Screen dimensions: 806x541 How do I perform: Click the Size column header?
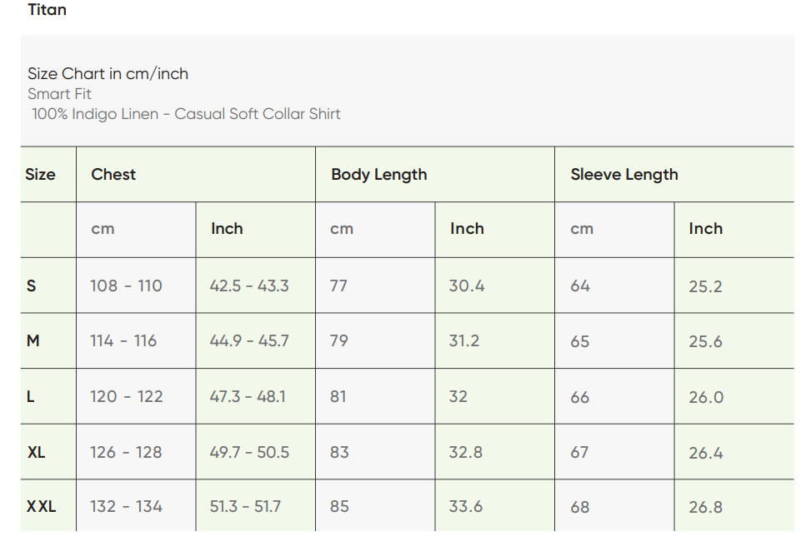[x=40, y=175]
